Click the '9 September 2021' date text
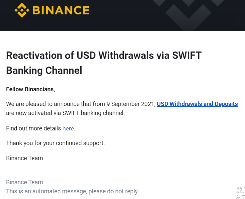 click(x=131, y=104)
